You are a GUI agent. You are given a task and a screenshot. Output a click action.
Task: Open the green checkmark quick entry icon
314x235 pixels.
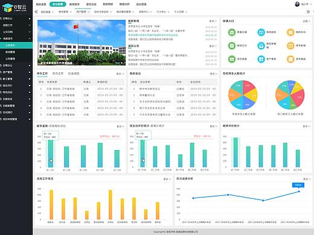click(x=232, y=46)
